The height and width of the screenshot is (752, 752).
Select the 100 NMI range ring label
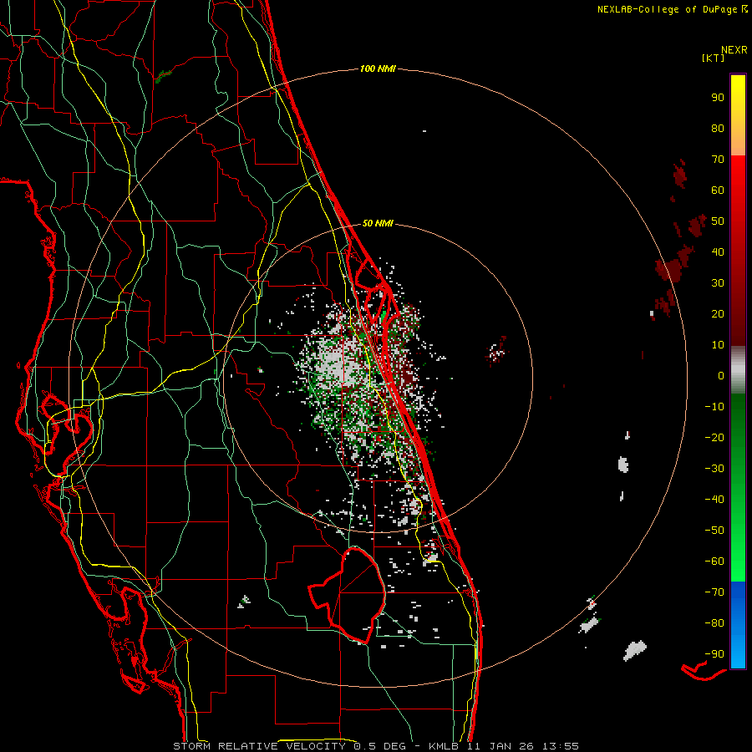[x=378, y=69]
